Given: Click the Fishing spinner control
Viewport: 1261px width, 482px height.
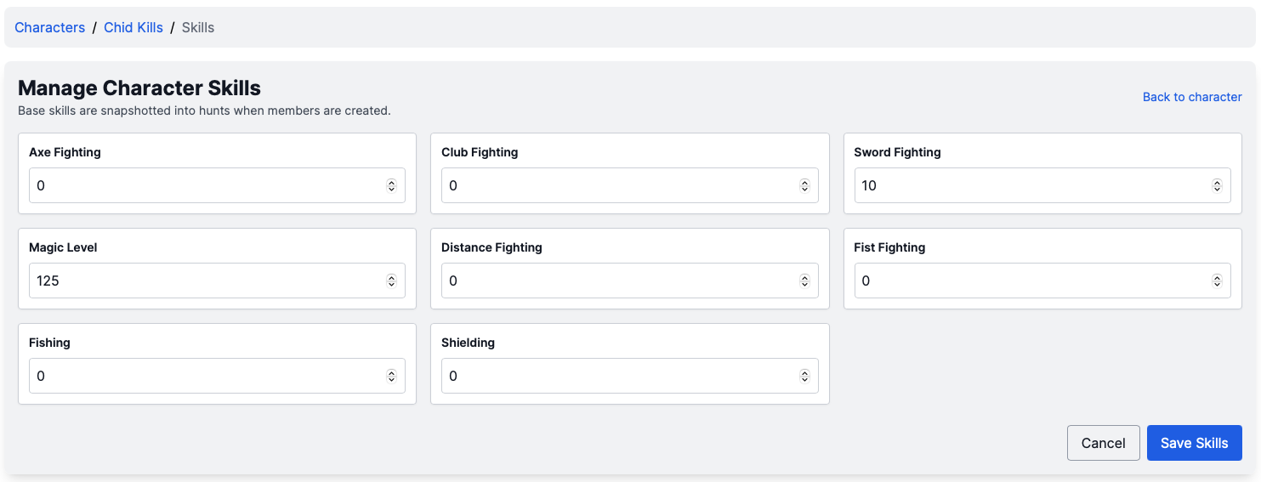Looking at the screenshot, I should tap(391, 376).
